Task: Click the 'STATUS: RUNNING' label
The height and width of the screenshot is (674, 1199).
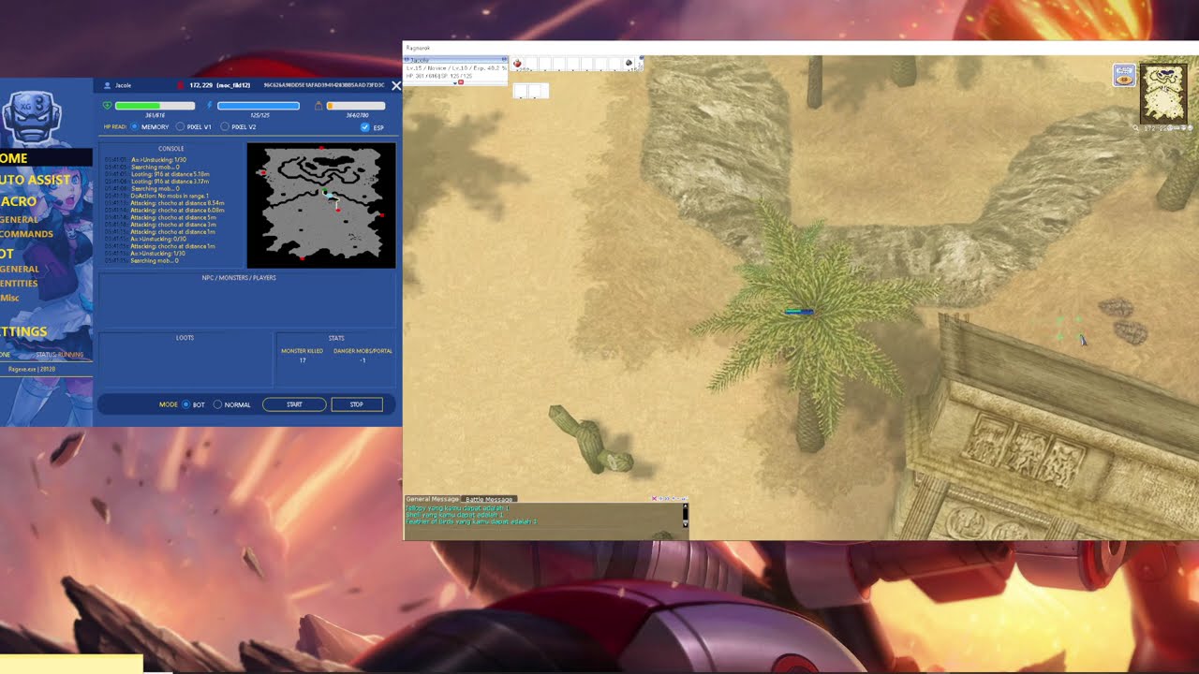Action: pyautogui.click(x=59, y=355)
